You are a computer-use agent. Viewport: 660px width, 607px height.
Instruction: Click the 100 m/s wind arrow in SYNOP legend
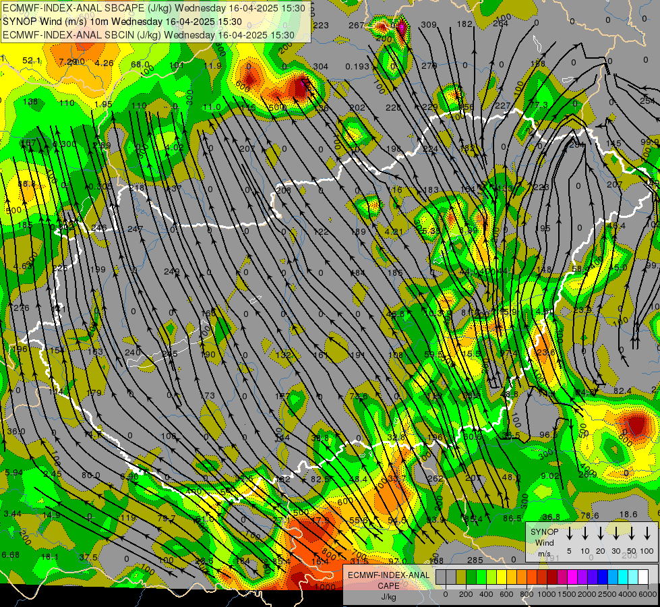647,533
